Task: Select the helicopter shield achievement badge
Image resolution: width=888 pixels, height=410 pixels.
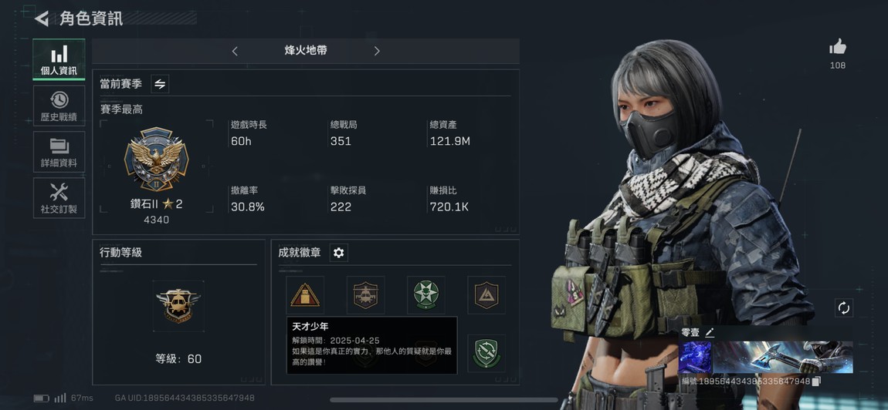Action: [366, 295]
